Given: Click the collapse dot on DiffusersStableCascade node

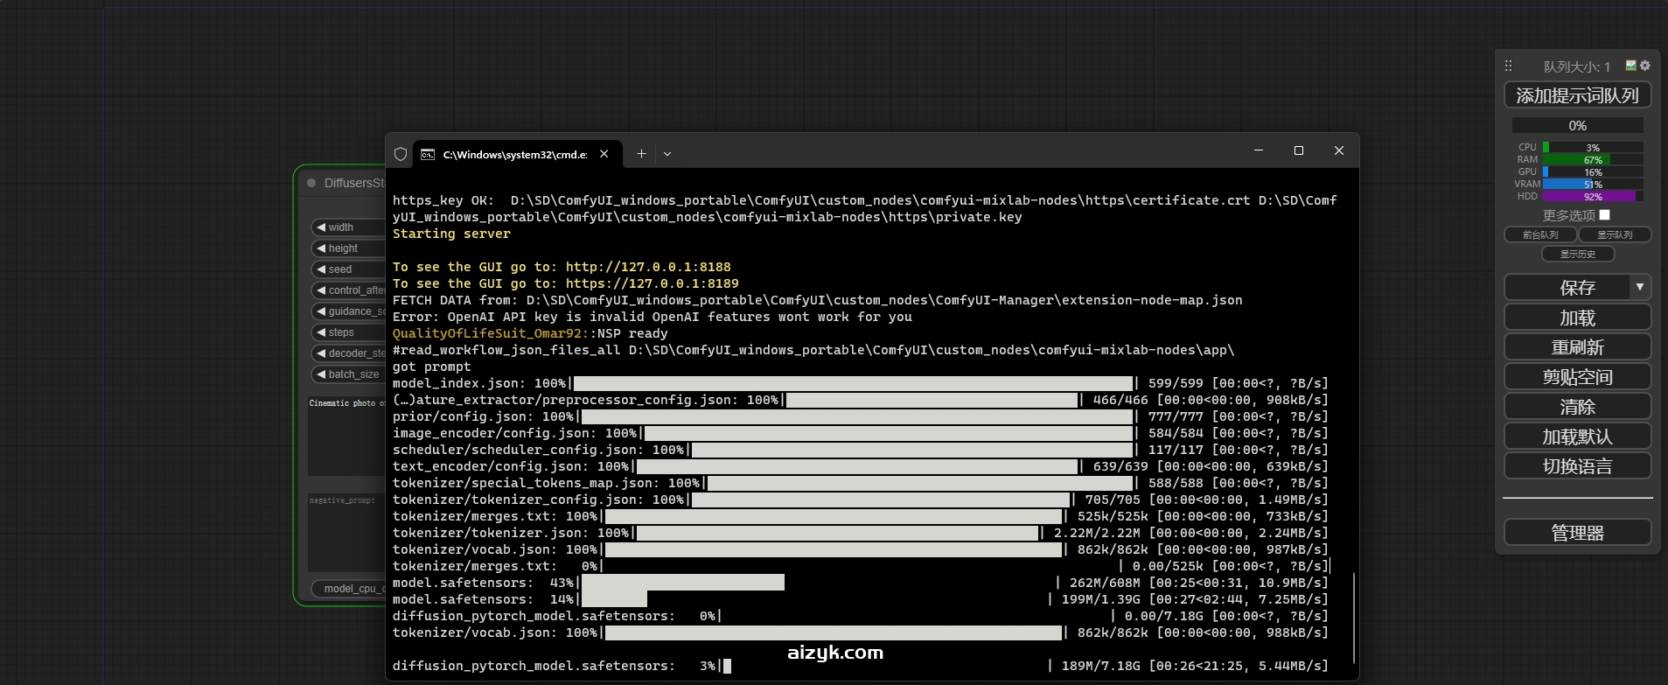Looking at the screenshot, I should [x=311, y=183].
